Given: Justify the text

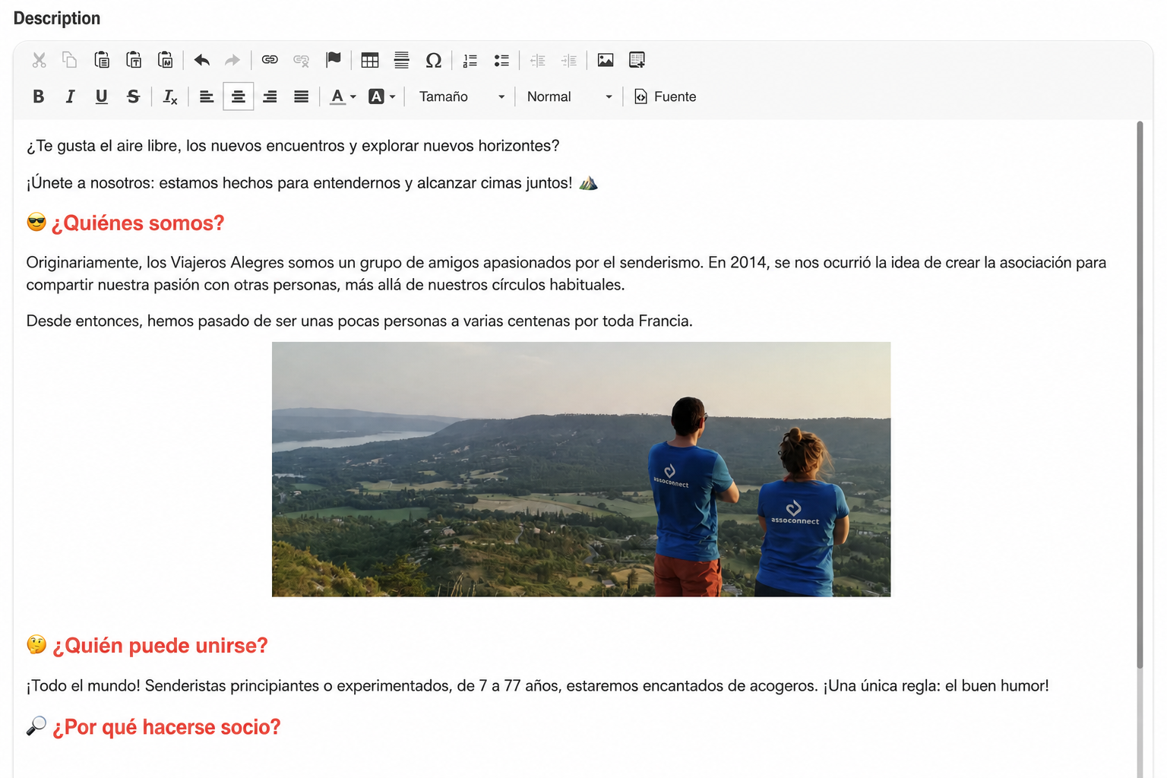Looking at the screenshot, I should click(302, 96).
